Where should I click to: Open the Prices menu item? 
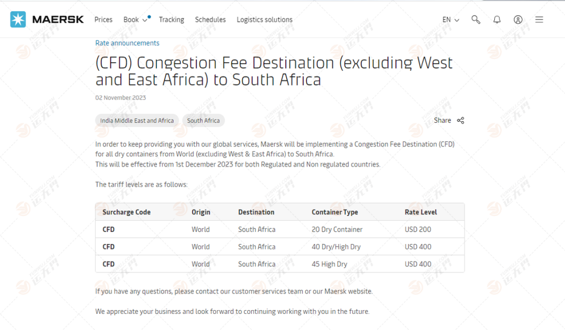(x=104, y=19)
